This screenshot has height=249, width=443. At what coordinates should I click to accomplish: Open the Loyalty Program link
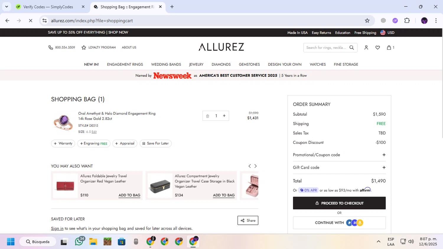point(102,48)
